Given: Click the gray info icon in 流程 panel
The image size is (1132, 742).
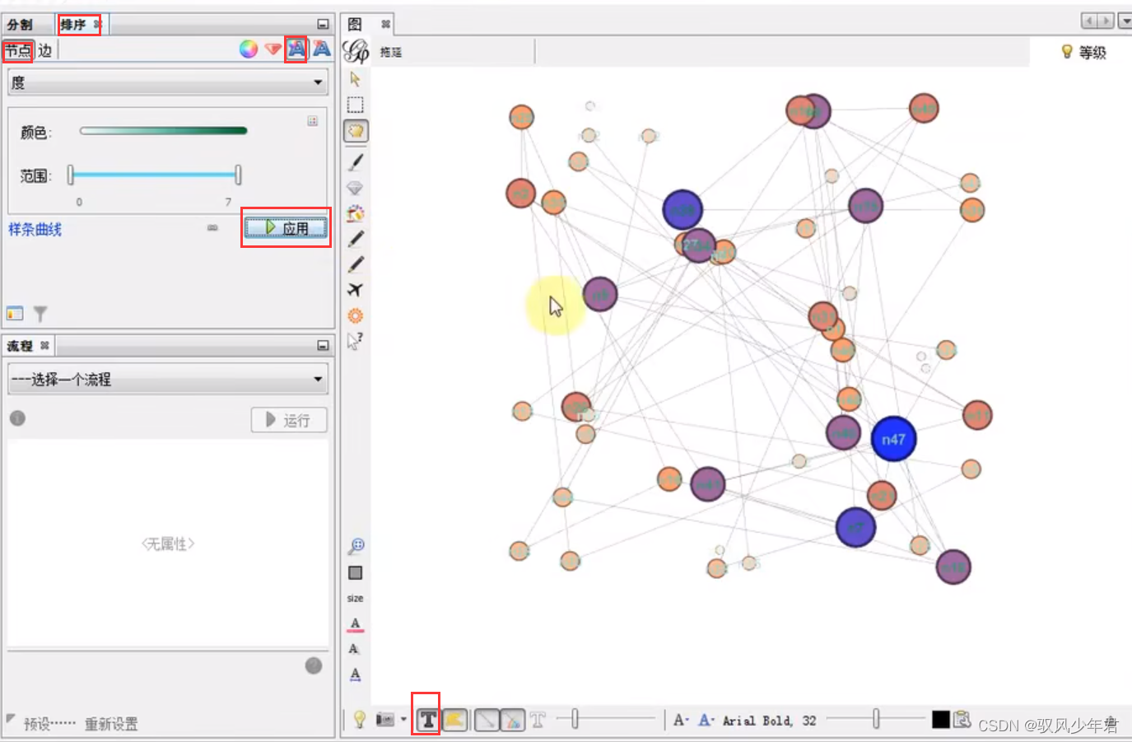Looking at the screenshot, I should pyautogui.click(x=17, y=418).
